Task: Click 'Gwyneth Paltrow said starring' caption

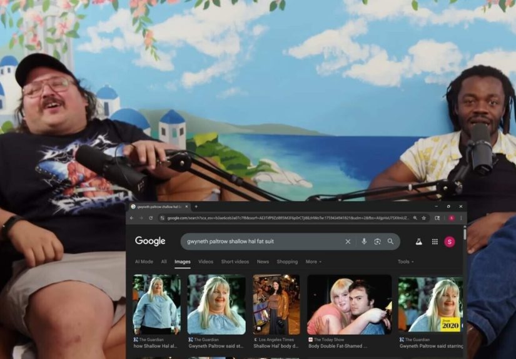Action: point(431,346)
